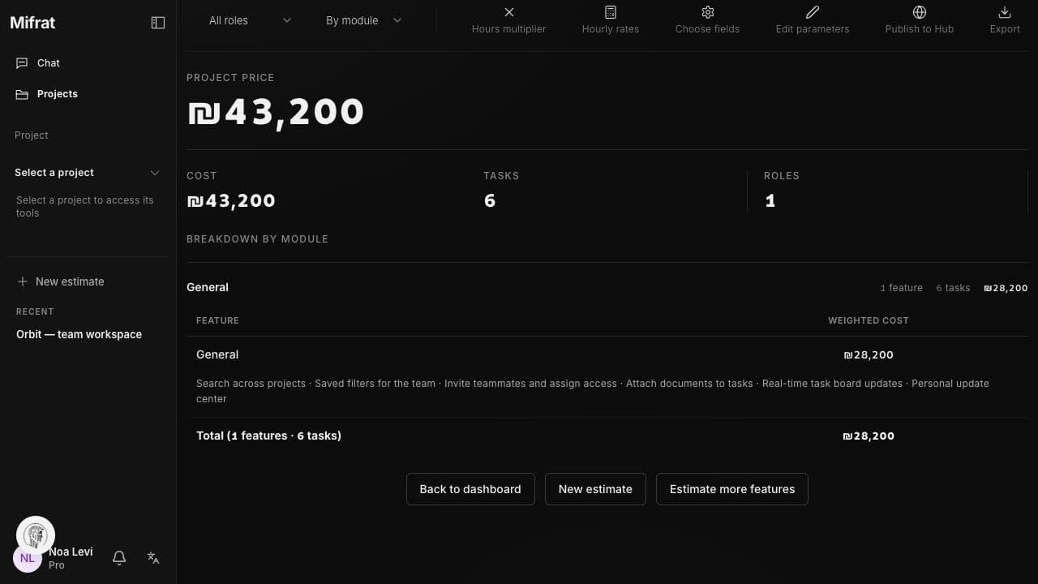Click the Export download icon
The height and width of the screenshot is (584, 1038).
click(x=1005, y=12)
